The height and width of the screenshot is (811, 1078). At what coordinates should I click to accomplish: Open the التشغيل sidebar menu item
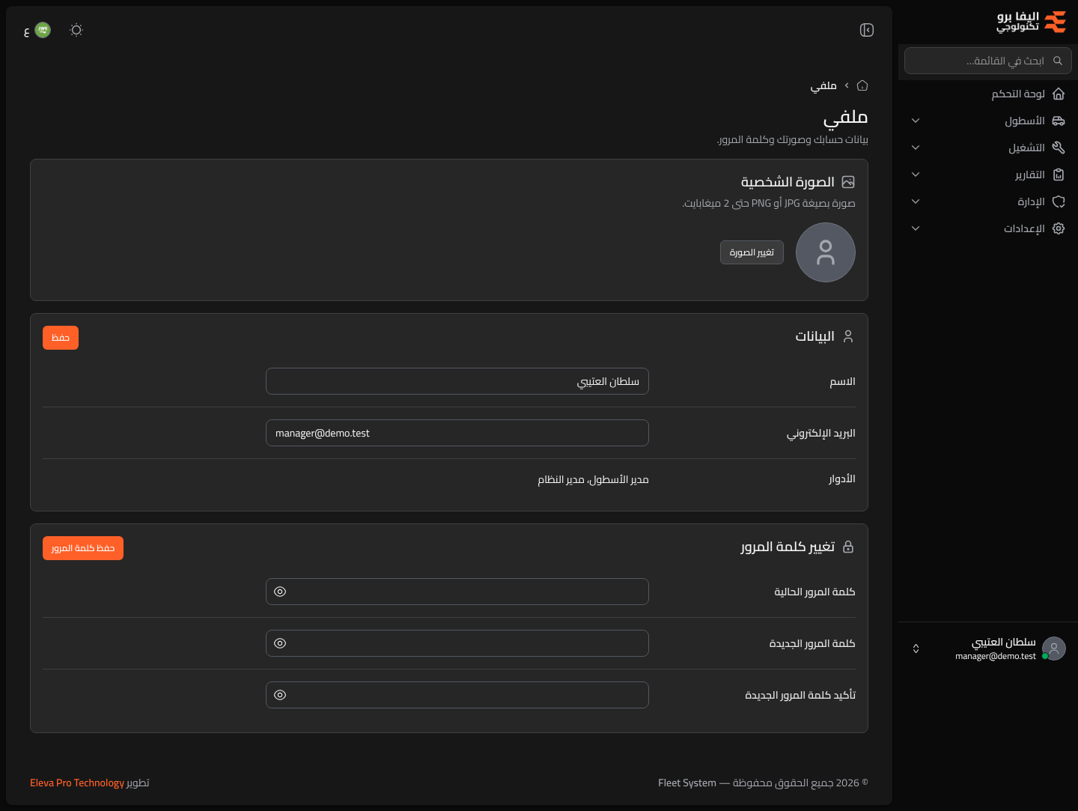(988, 148)
